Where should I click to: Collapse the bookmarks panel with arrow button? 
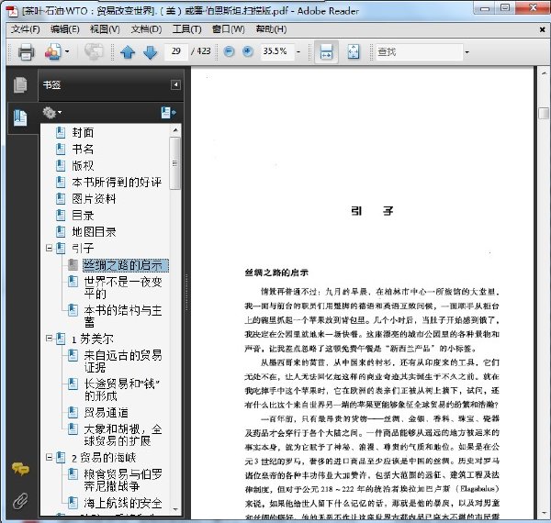click(175, 84)
